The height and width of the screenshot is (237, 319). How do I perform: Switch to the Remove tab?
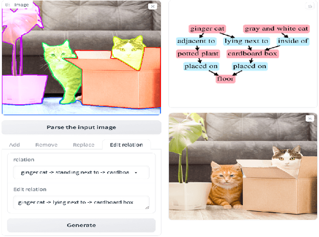click(46, 145)
